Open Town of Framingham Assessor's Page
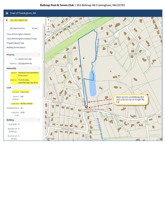 22,39
